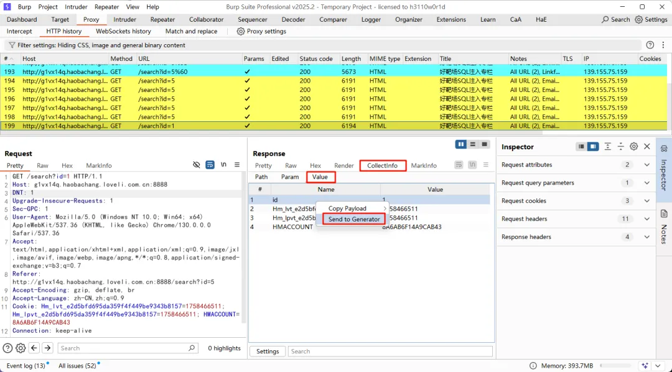This screenshot has height=372, width=672.
Task: Click memory info icon in status bar
Action: tap(533, 366)
